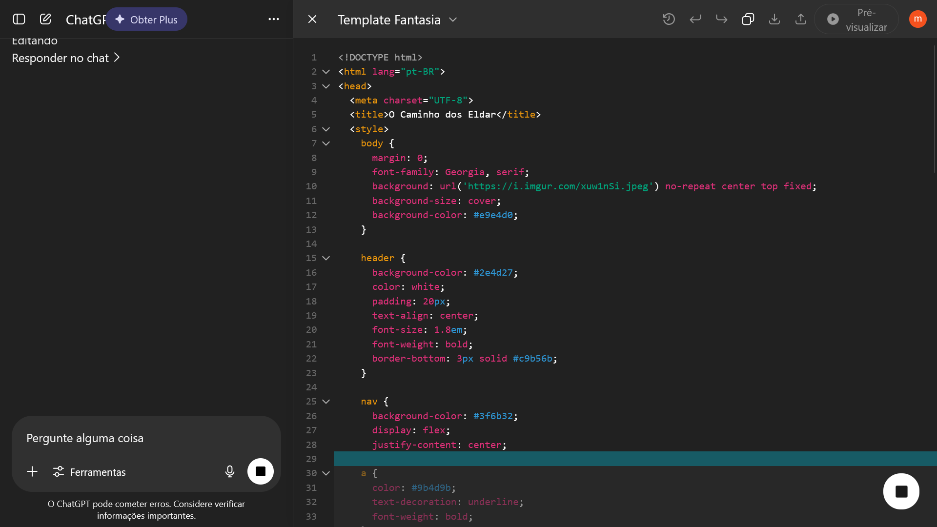Click the DOCTYPE declaration on line 1
The width and height of the screenshot is (937, 527).
[x=381, y=58]
